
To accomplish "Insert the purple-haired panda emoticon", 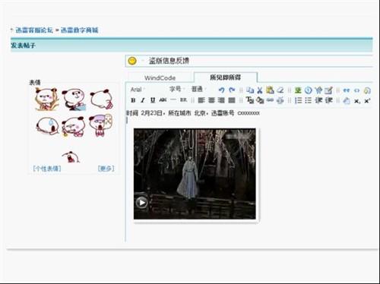I will [x=100, y=125].
